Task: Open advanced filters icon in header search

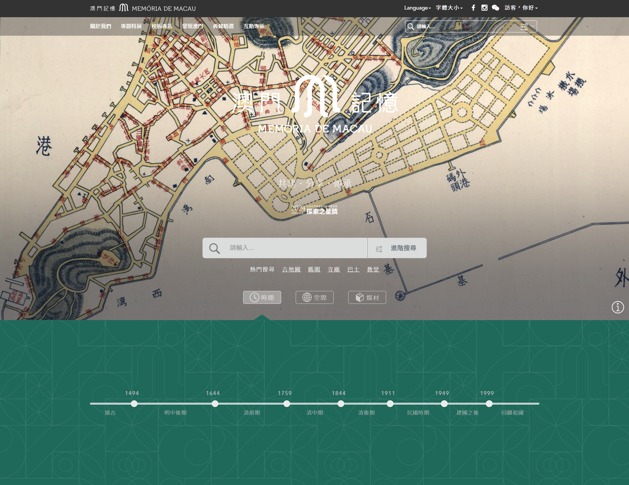Action: coord(524,27)
